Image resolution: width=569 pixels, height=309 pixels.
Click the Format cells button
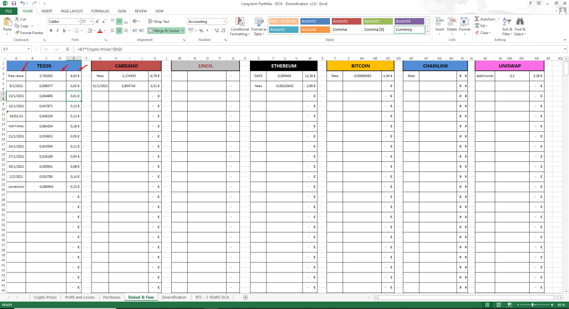coord(464,26)
